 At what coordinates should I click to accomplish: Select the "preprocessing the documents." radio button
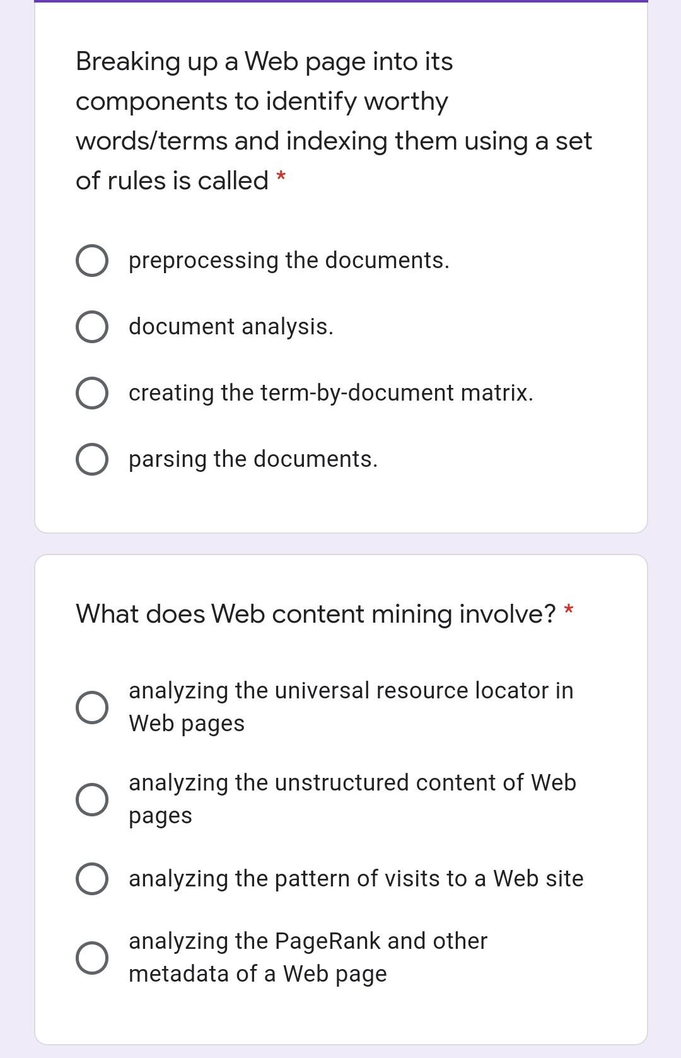tap(91, 260)
